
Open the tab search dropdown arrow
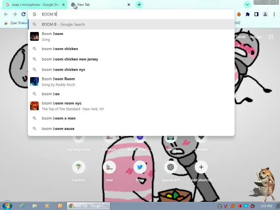coord(247,5)
